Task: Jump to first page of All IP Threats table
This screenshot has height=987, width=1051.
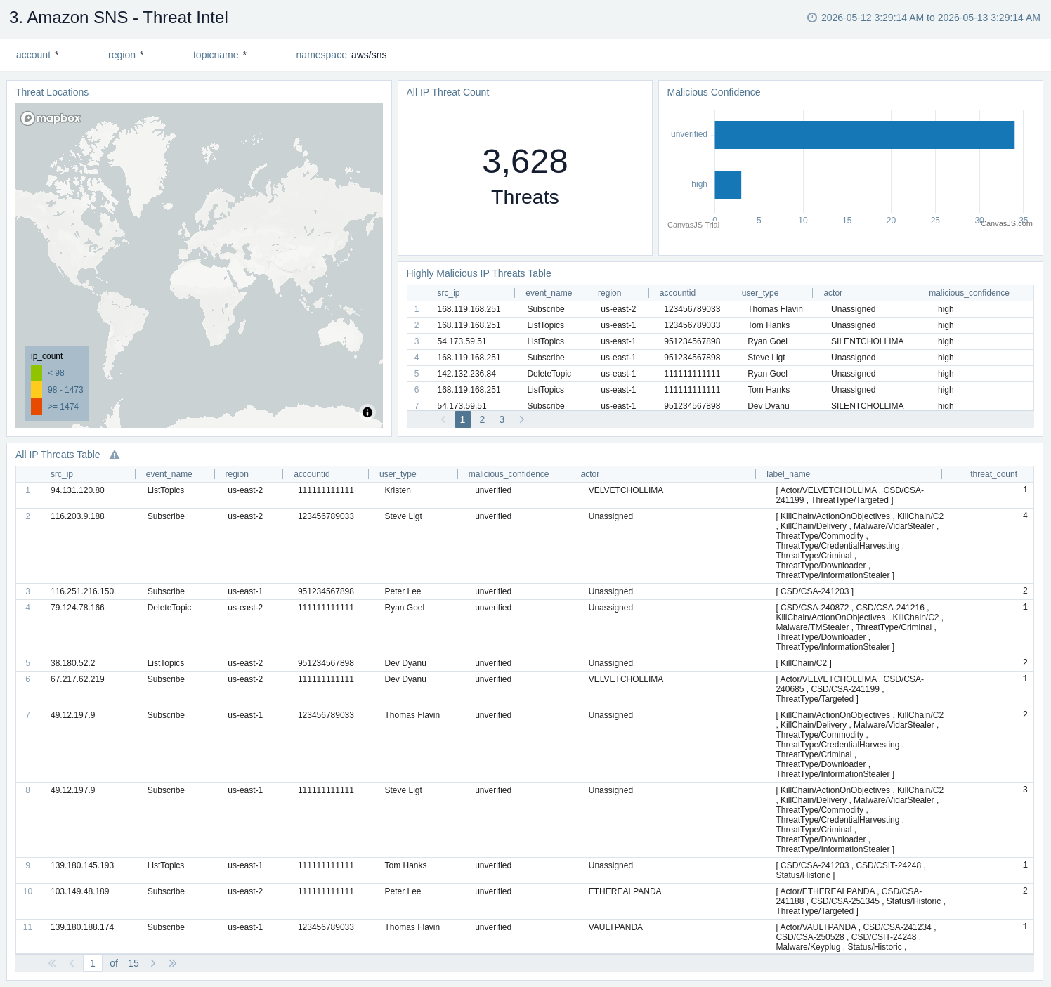Action: coord(52,963)
